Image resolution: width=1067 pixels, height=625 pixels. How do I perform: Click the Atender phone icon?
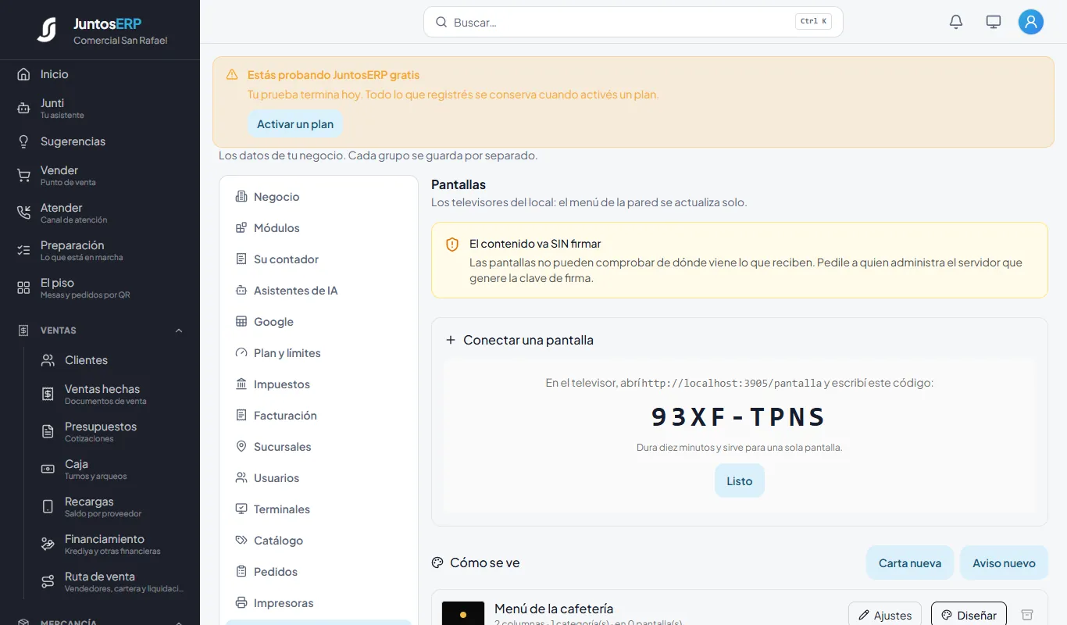(23, 212)
